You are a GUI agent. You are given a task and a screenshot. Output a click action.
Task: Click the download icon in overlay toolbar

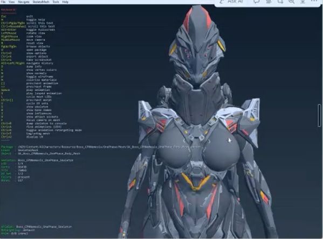pos(303,2)
